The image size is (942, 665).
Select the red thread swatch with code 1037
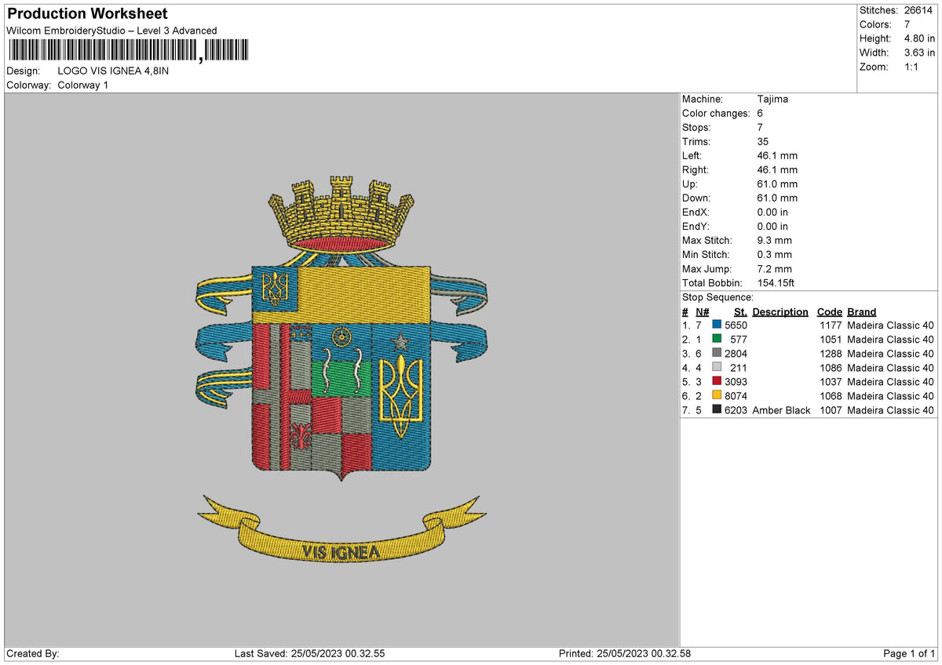coord(715,382)
